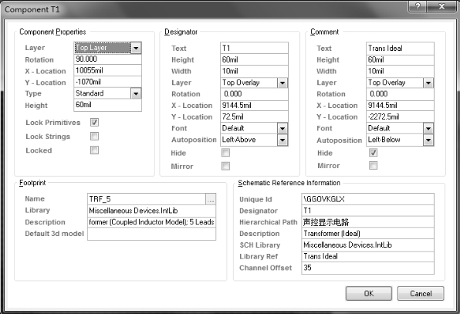Open Designator Autoposition Left-Above dropdown
The image size is (460, 314).
[x=282, y=140]
